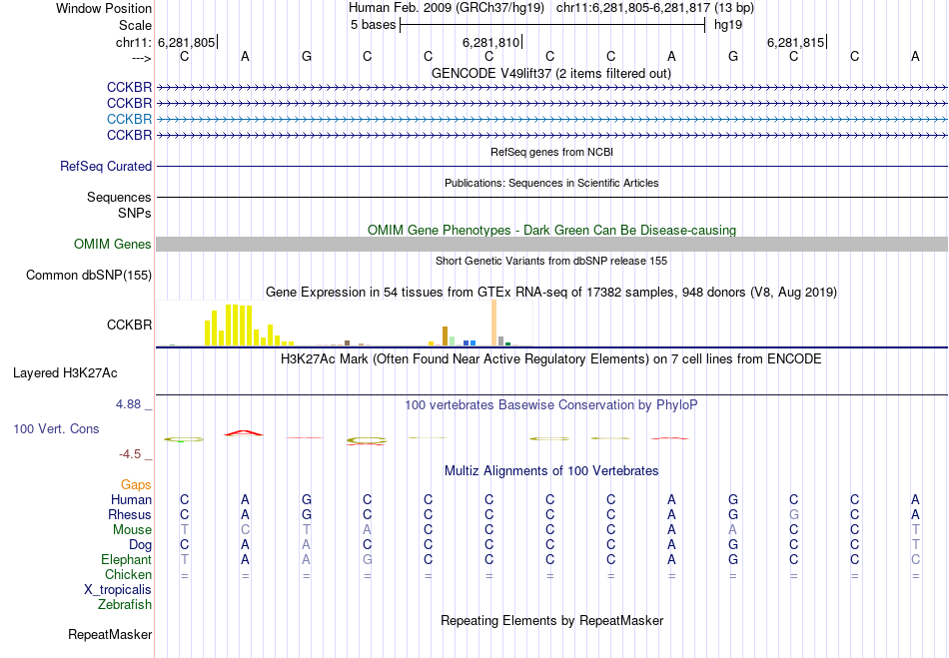
Task: Select the Human alignment row label
Action: (x=131, y=499)
